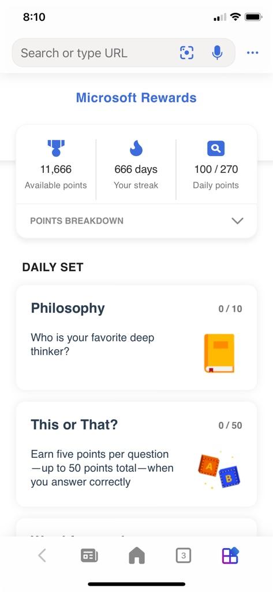Open the Microsoft Rewards heading link
Image resolution: width=273 pixels, height=592 pixels.
136,98
